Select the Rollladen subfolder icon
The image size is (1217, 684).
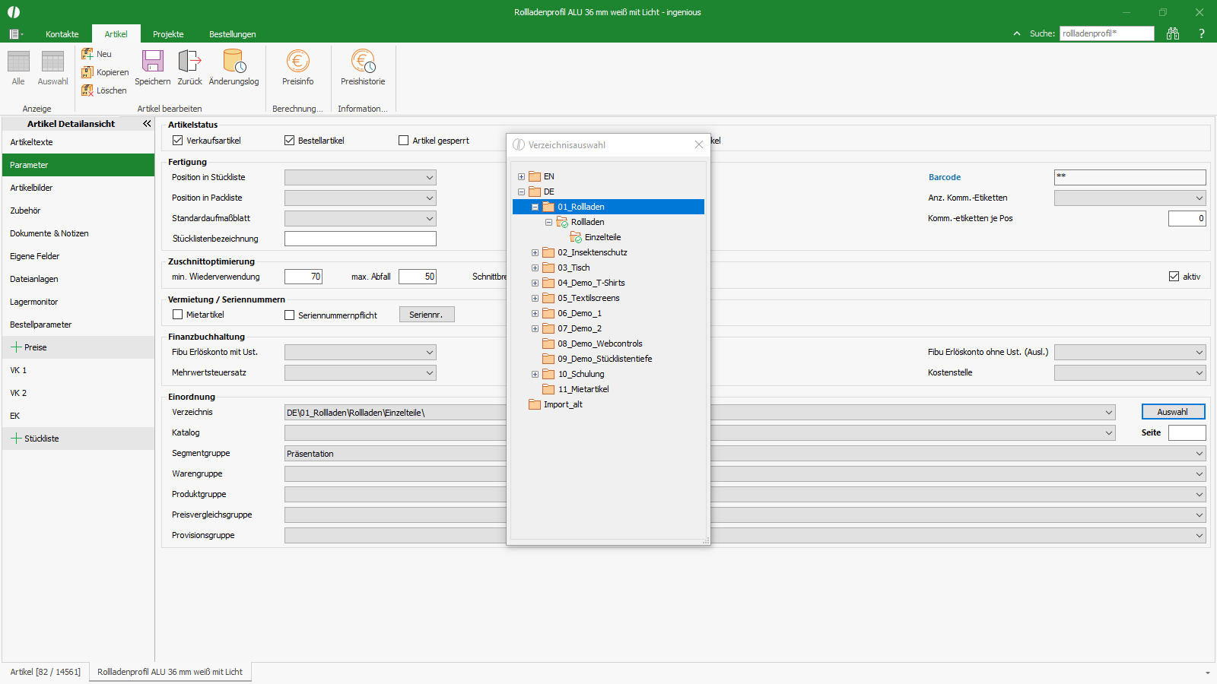(x=562, y=222)
